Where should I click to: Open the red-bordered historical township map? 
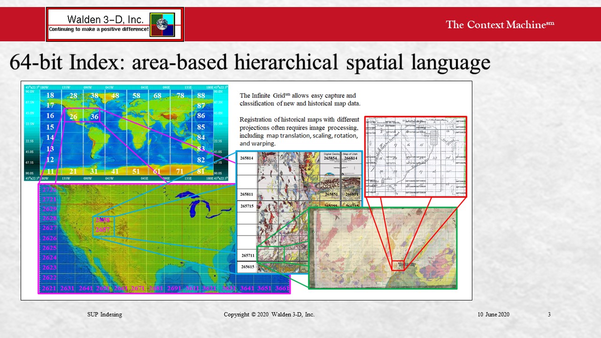[416, 157]
